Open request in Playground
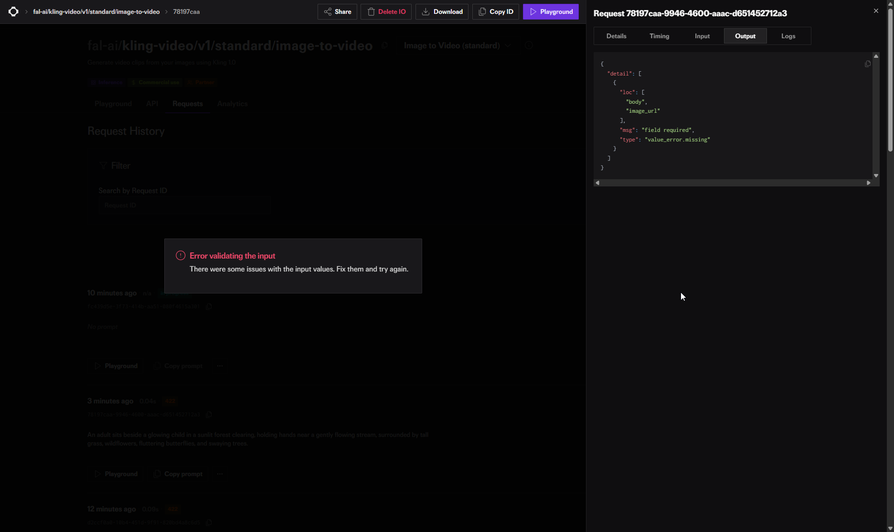The image size is (894, 532). point(551,11)
